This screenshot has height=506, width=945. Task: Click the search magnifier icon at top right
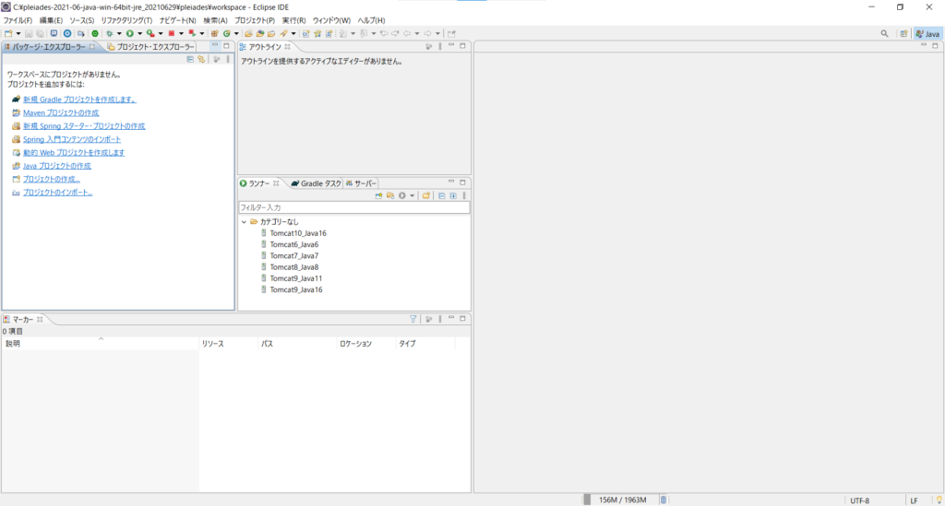coord(884,33)
